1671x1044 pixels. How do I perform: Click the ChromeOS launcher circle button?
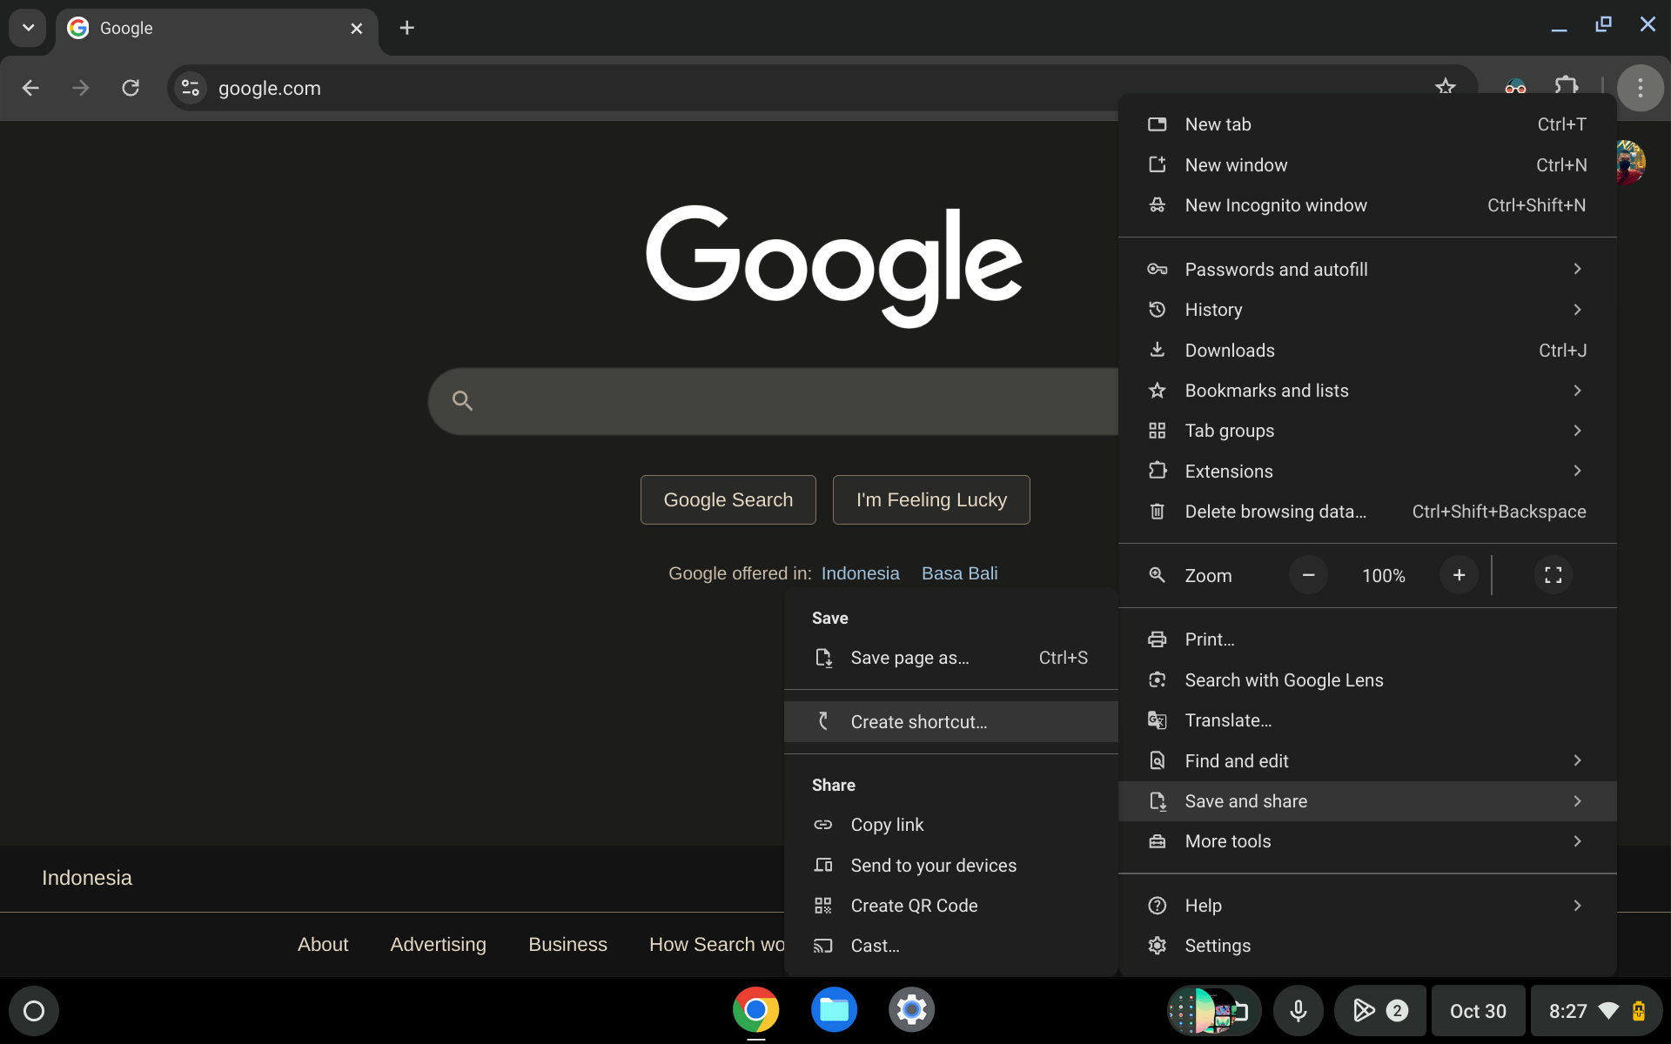(x=34, y=1011)
